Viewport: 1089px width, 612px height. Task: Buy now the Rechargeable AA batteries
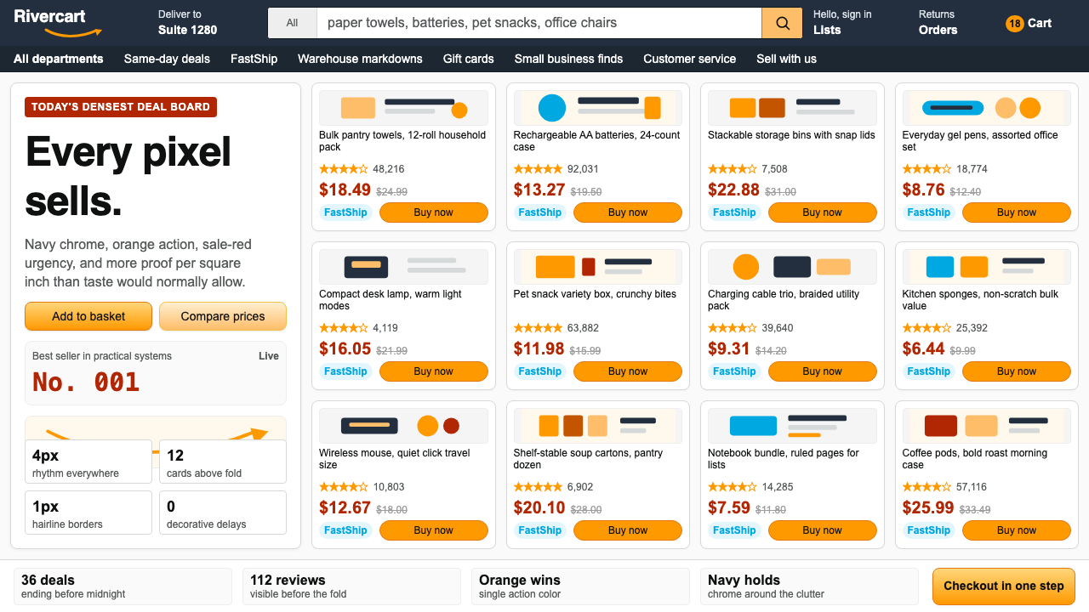pos(628,212)
